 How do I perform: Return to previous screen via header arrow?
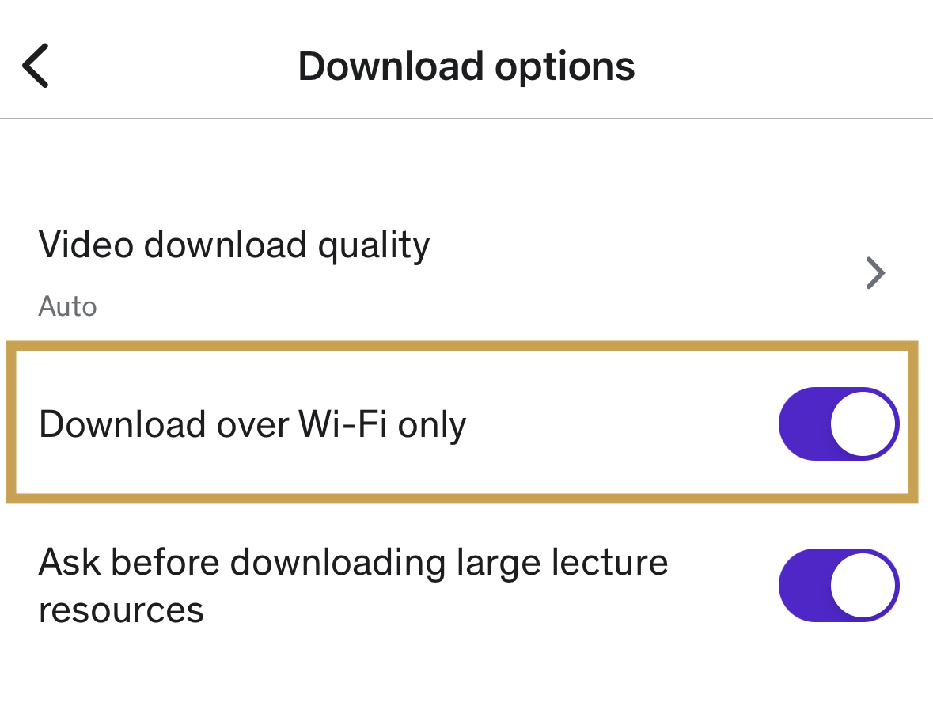pos(36,66)
